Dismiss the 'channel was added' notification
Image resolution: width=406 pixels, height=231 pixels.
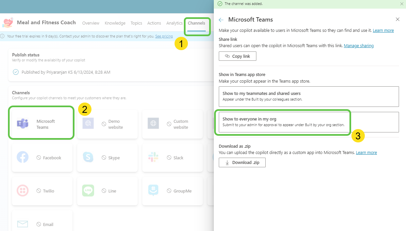401,4
